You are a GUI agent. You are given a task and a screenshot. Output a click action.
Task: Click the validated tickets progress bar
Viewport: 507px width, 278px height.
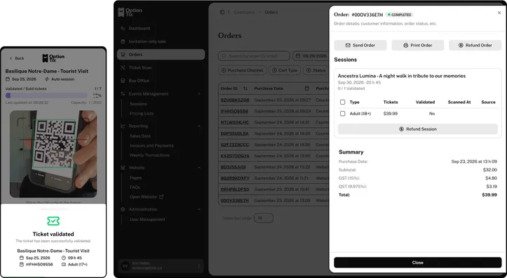(x=46, y=95)
